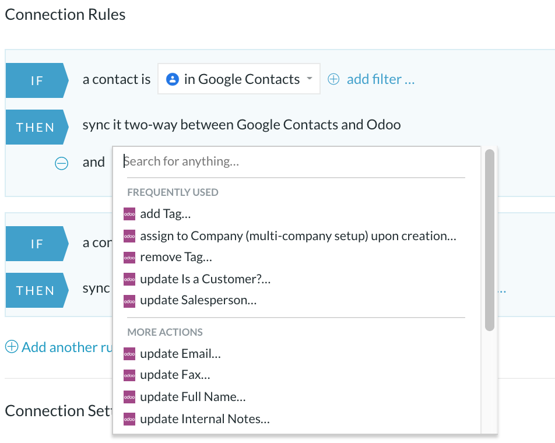The image size is (555, 443).
Task: Click Odoo icon beside update Full Name
Action: (x=129, y=397)
